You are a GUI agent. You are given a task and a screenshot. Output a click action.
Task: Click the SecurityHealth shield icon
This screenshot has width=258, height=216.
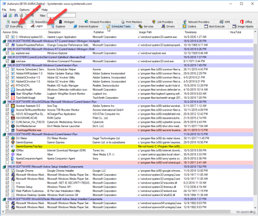13,89
